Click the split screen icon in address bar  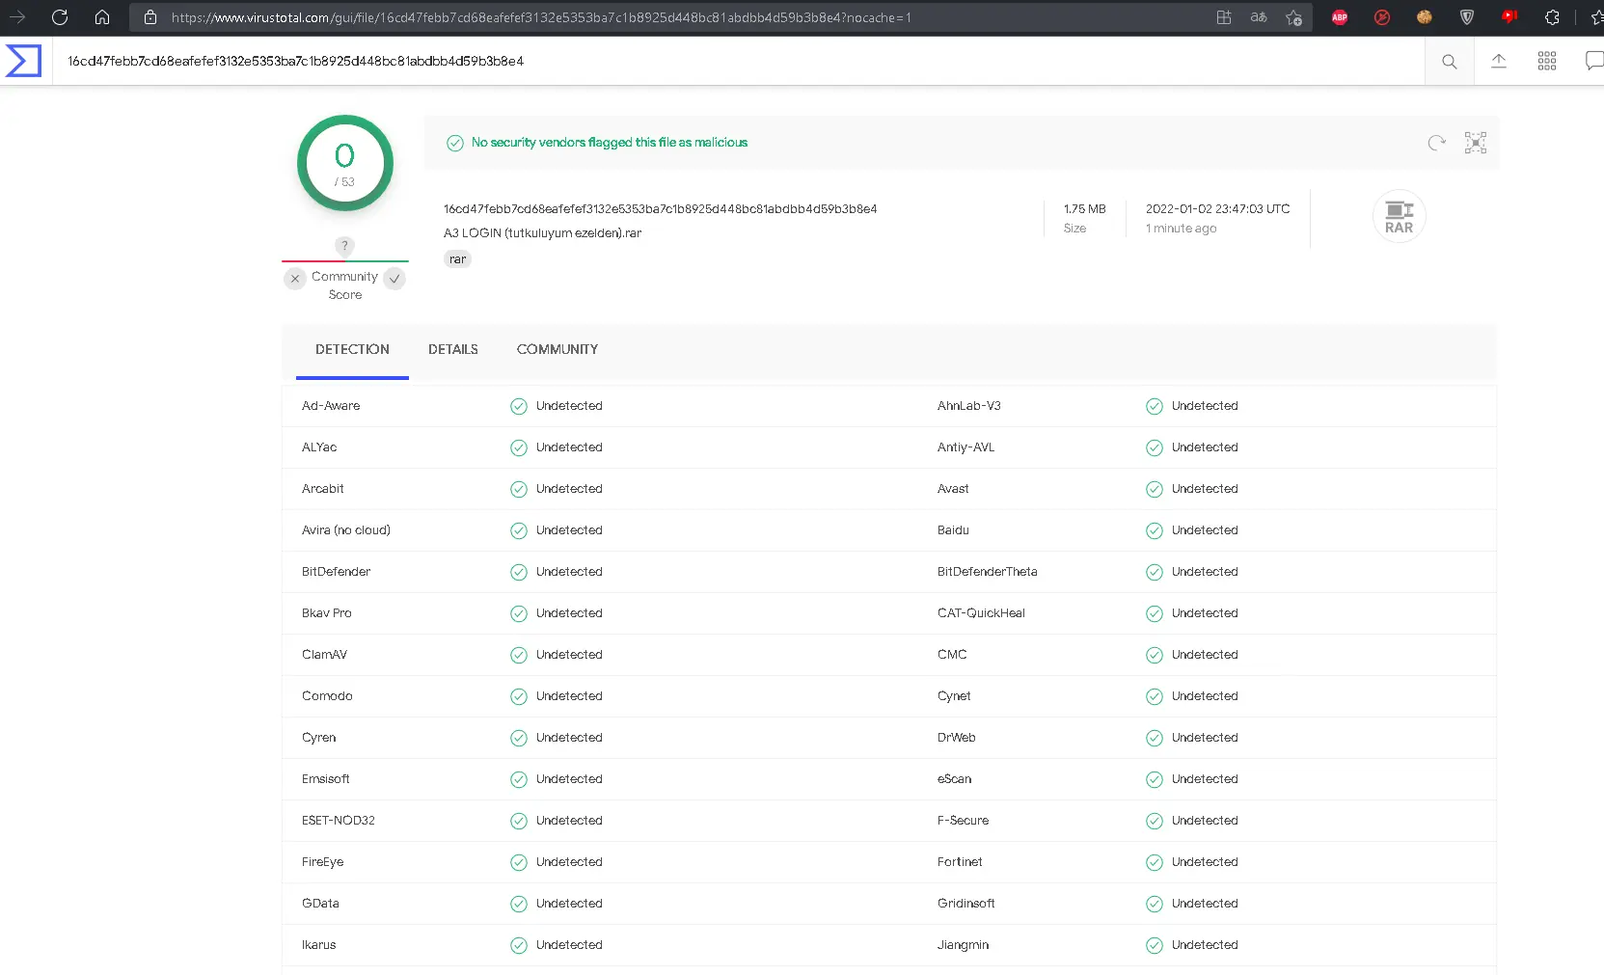[x=1224, y=17]
